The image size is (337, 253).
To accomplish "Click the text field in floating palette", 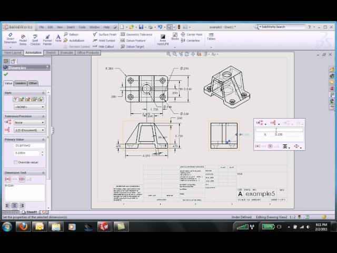I will (279, 130).
